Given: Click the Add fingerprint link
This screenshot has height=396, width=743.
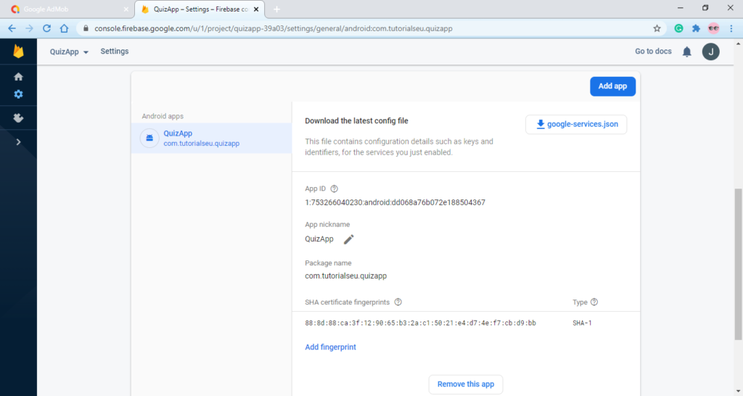Looking at the screenshot, I should pyautogui.click(x=330, y=347).
